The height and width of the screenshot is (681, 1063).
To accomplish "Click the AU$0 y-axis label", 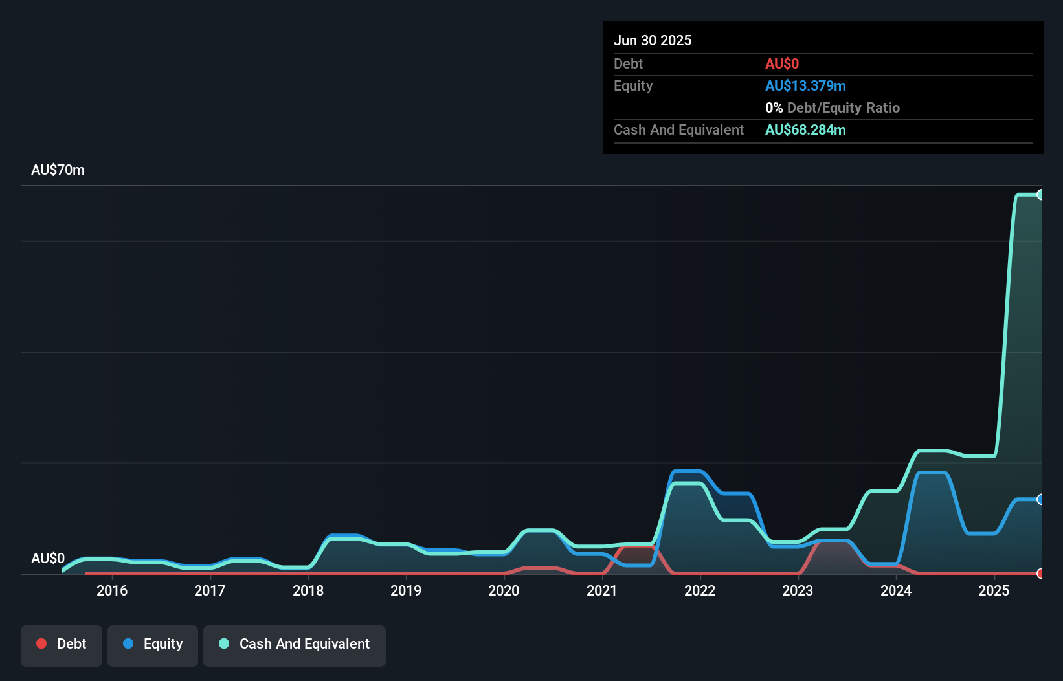I will coord(48,559).
